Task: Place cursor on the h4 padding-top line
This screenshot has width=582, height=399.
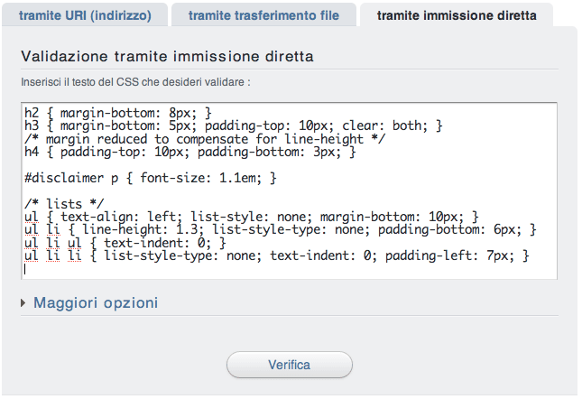Action: [x=190, y=153]
